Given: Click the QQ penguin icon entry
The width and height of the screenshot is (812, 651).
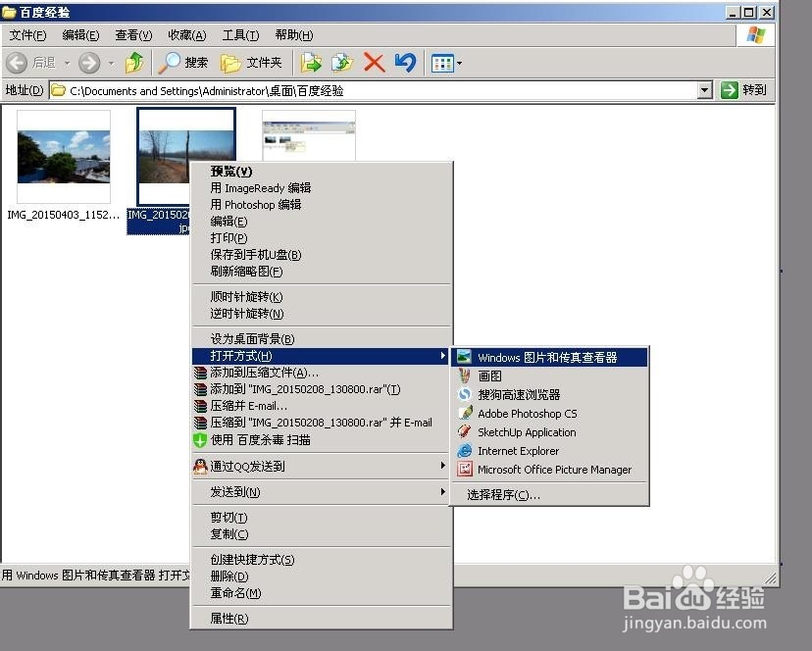Looking at the screenshot, I should click(x=200, y=466).
